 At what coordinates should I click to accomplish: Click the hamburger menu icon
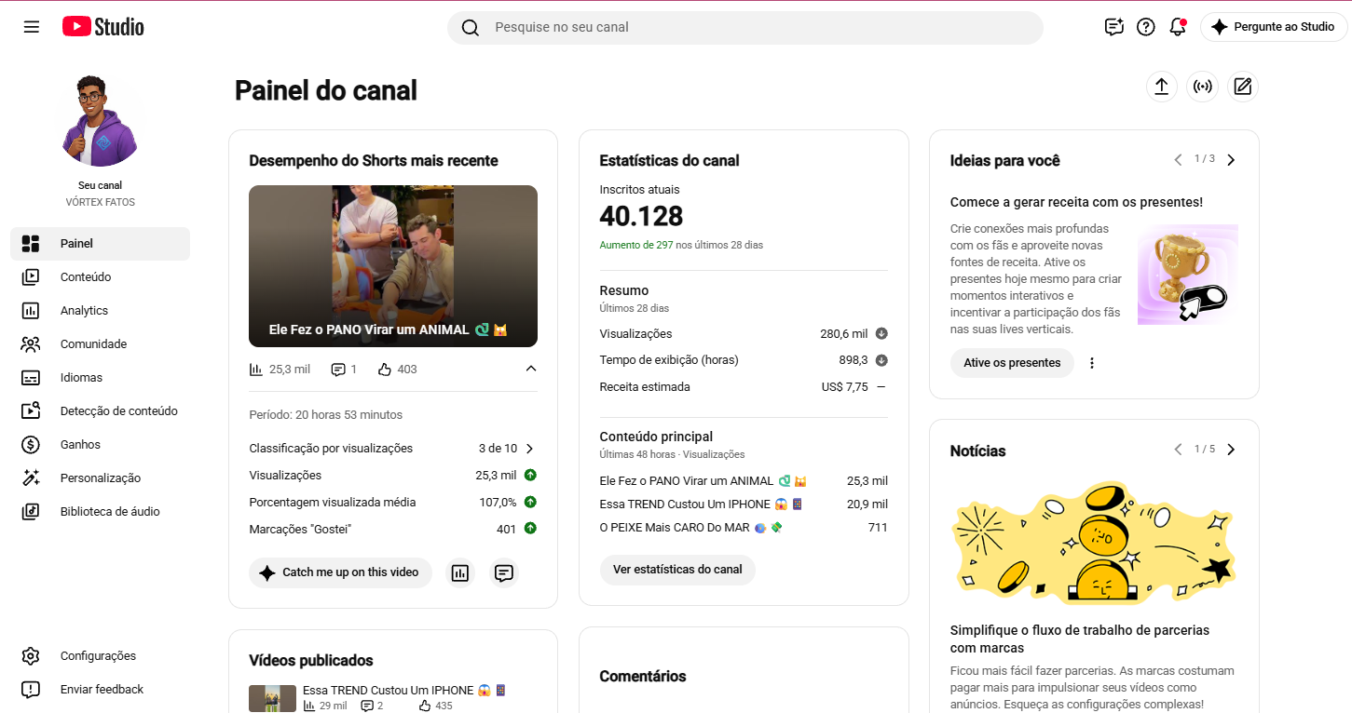pos(32,27)
